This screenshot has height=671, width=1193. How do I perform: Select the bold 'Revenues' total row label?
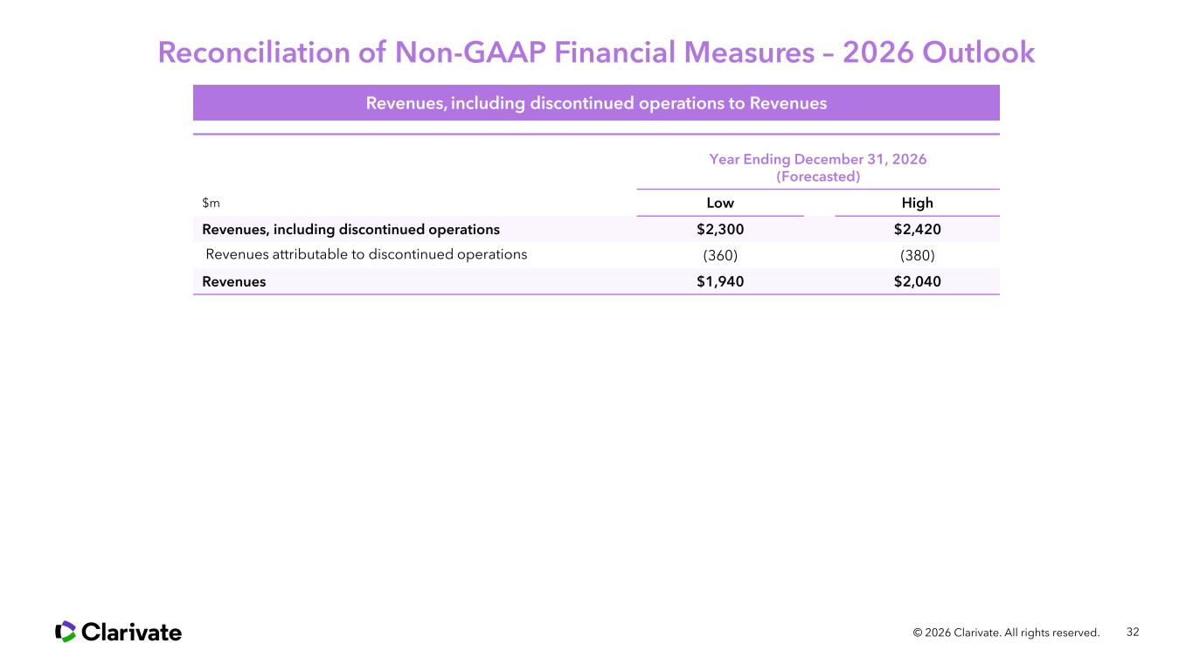click(234, 281)
